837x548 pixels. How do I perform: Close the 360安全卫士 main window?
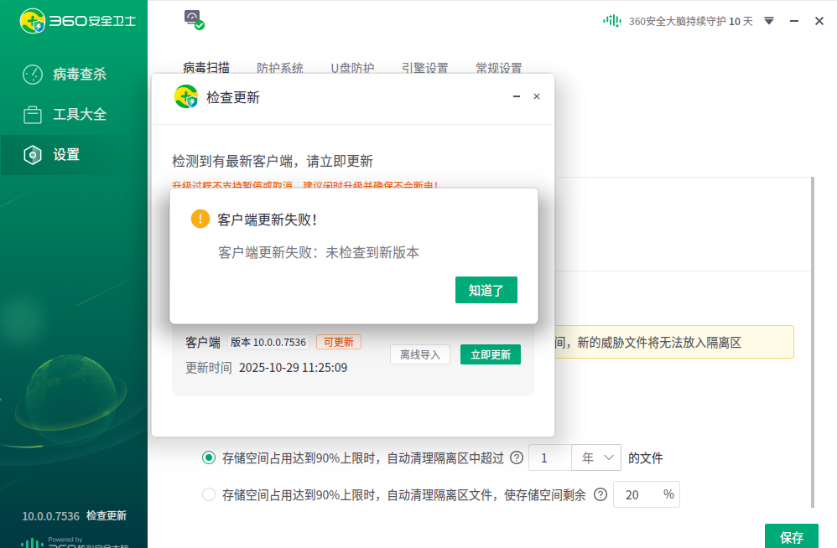tap(819, 21)
